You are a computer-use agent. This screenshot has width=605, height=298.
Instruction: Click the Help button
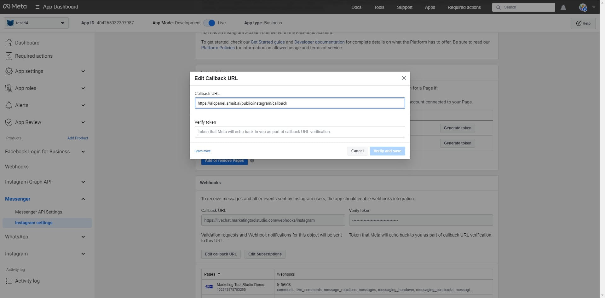tap(583, 23)
